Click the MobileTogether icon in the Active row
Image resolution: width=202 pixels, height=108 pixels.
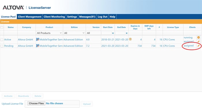38,39
